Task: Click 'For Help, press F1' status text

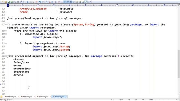Action: click(6, 100)
